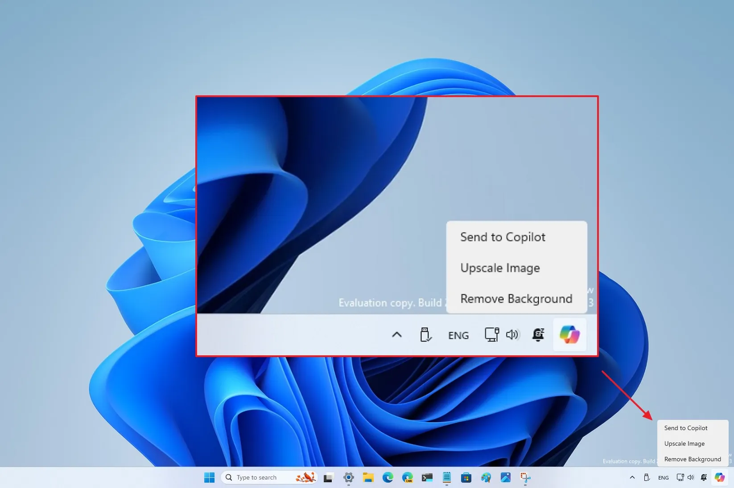The width and height of the screenshot is (734, 488).
Task: Open the Snipping Tool
Action: (525, 477)
